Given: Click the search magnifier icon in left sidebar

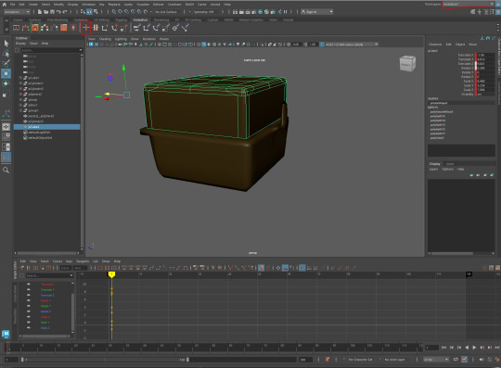Looking at the screenshot, I should click(6, 171).
